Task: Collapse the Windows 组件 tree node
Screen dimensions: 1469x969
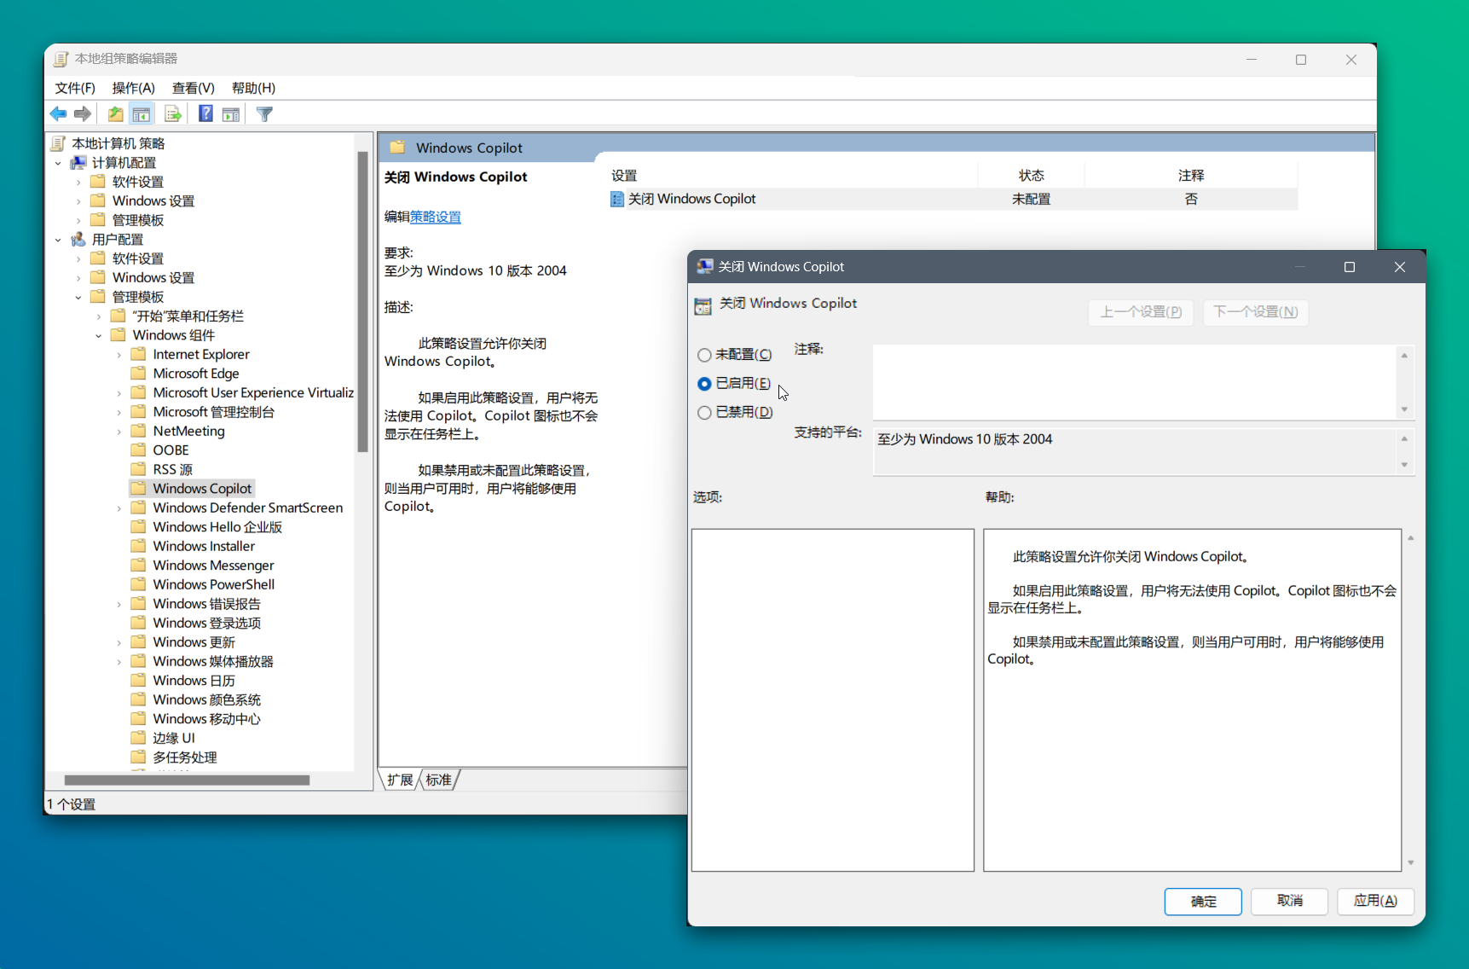Action: click(x=99, y=335)
